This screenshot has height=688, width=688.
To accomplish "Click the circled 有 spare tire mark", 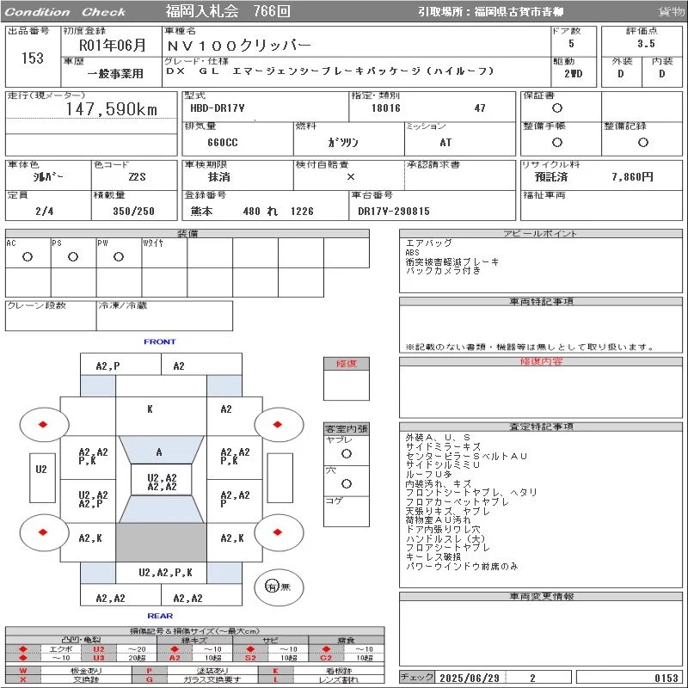I will (272, 587).
